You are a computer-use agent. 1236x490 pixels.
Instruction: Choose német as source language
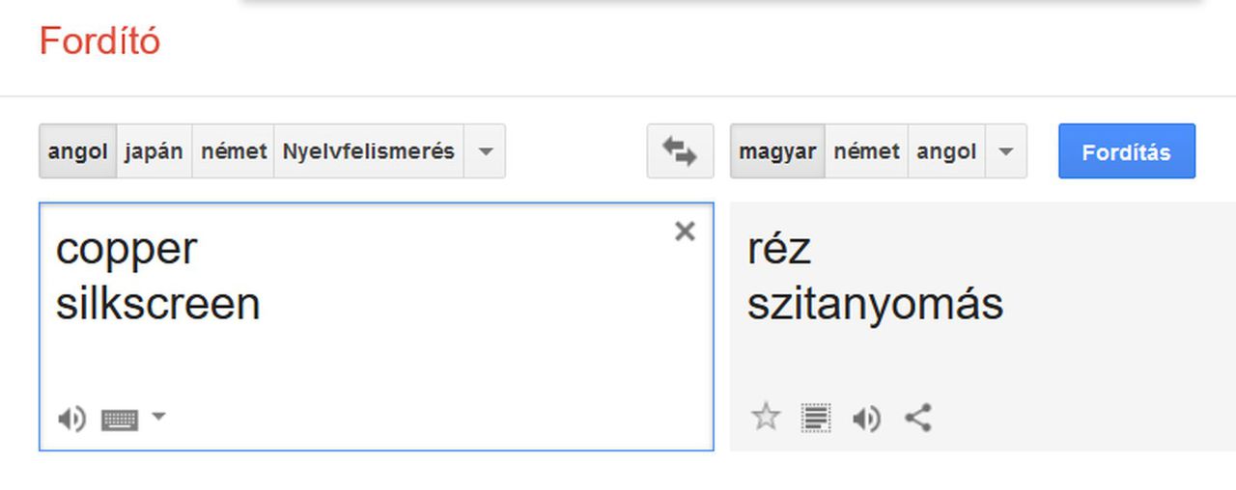tap(234, 151)
